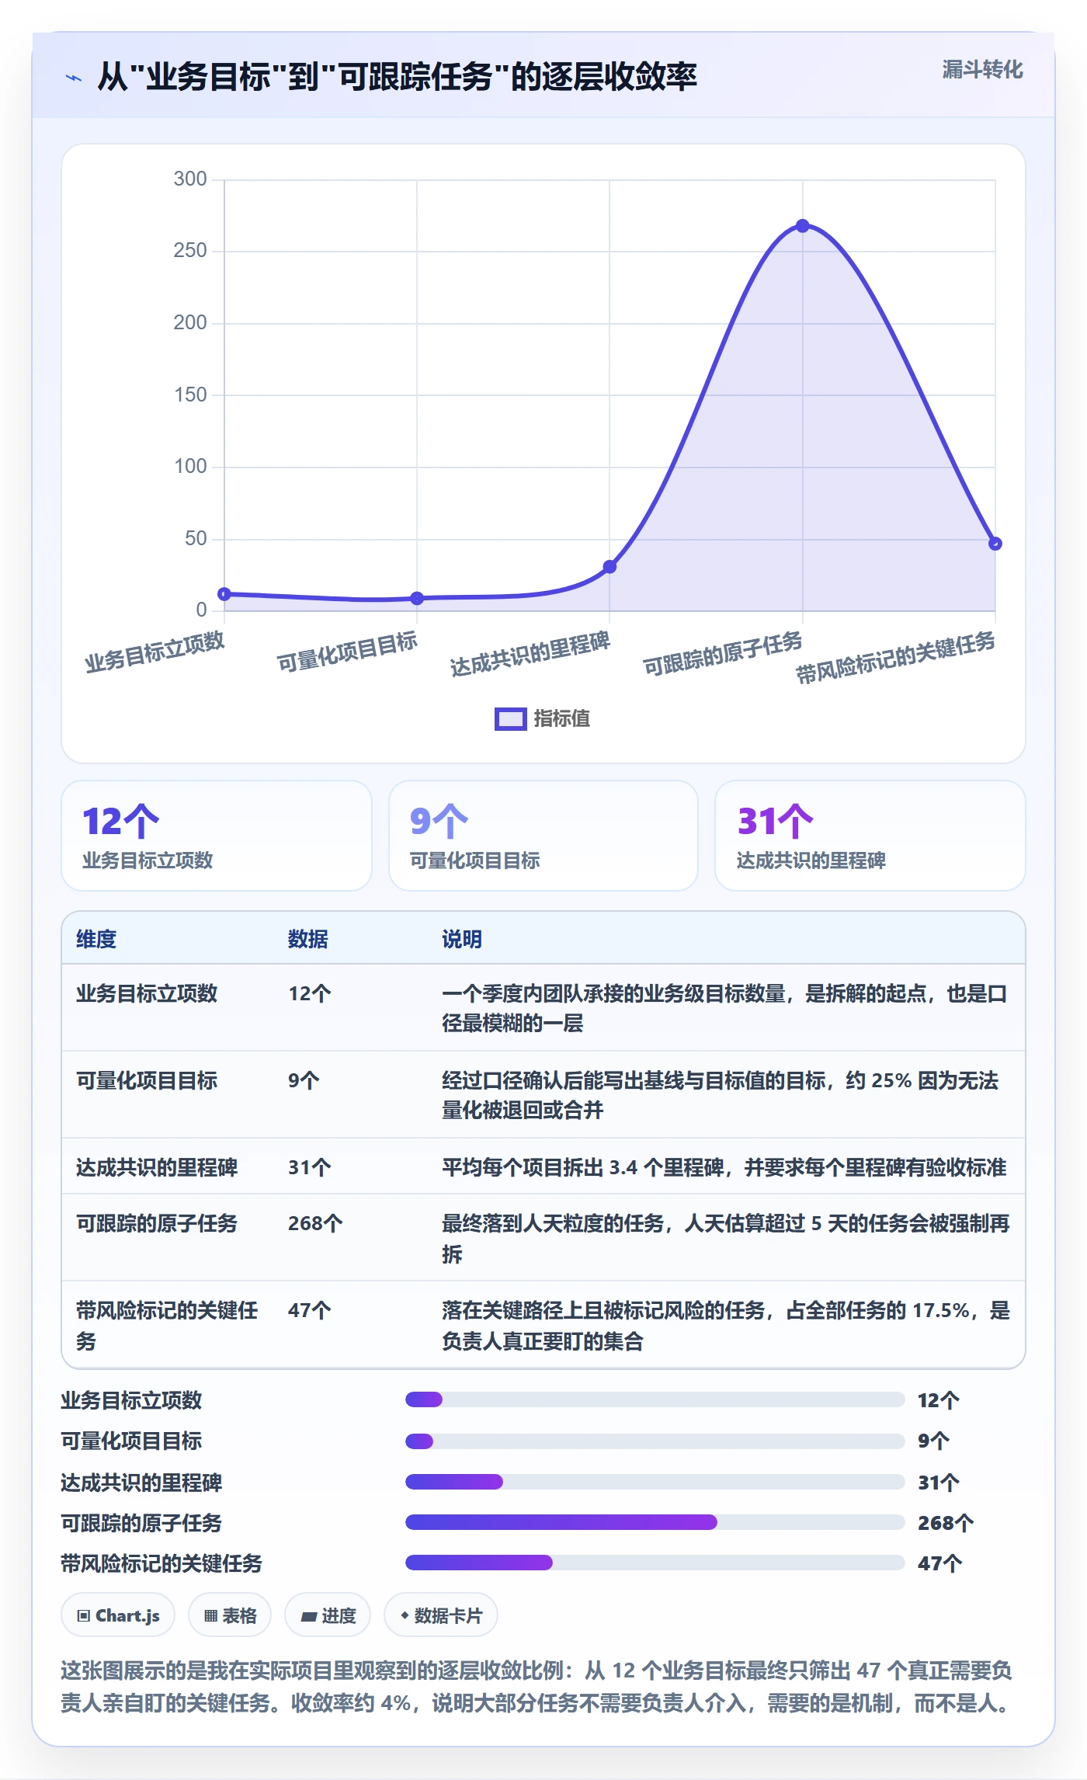This screenshot has width=1087, height=1780.
Task: Select the 表格 chip
Action: pos(230,1615)
